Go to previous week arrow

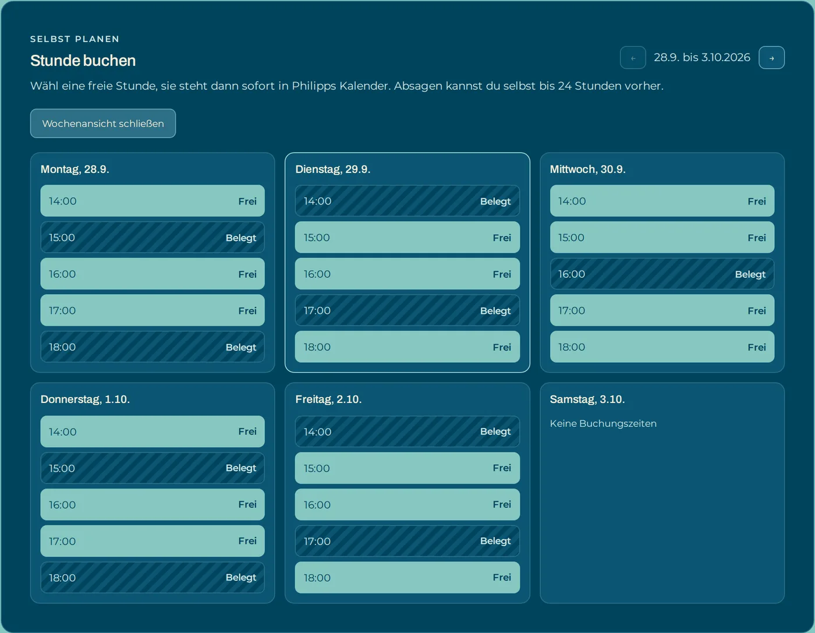(x=633, y=58)
